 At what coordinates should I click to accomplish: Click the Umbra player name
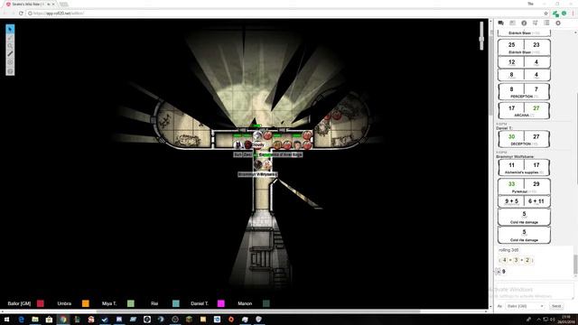(64, 303)
